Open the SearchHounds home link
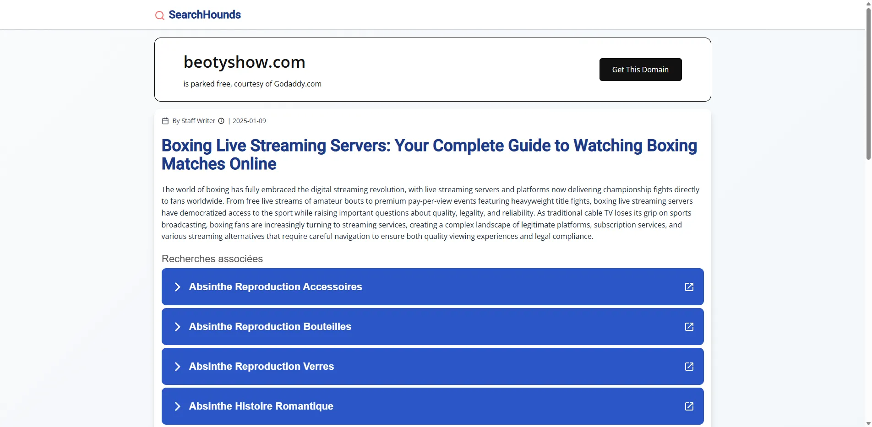Image resolution: width=872 pixels, height=427 pixels. (204, 15)
